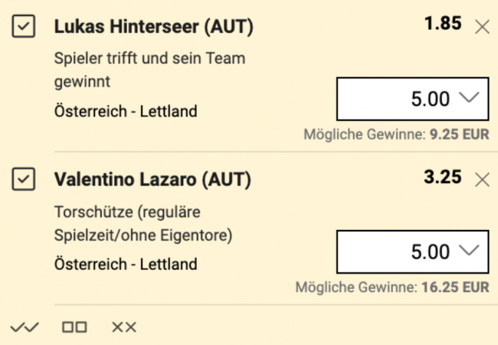Click the 5.00 stake amount for Lazaro
498x345 pixels.
coord(431,251)
